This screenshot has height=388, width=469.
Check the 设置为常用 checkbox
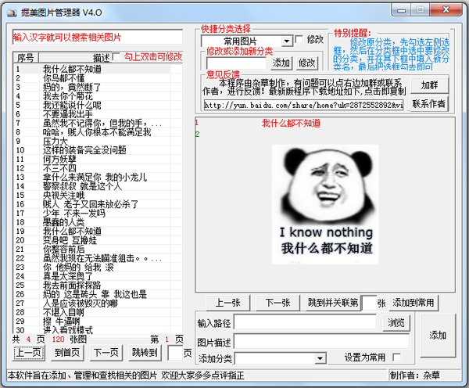pos(396,357)
